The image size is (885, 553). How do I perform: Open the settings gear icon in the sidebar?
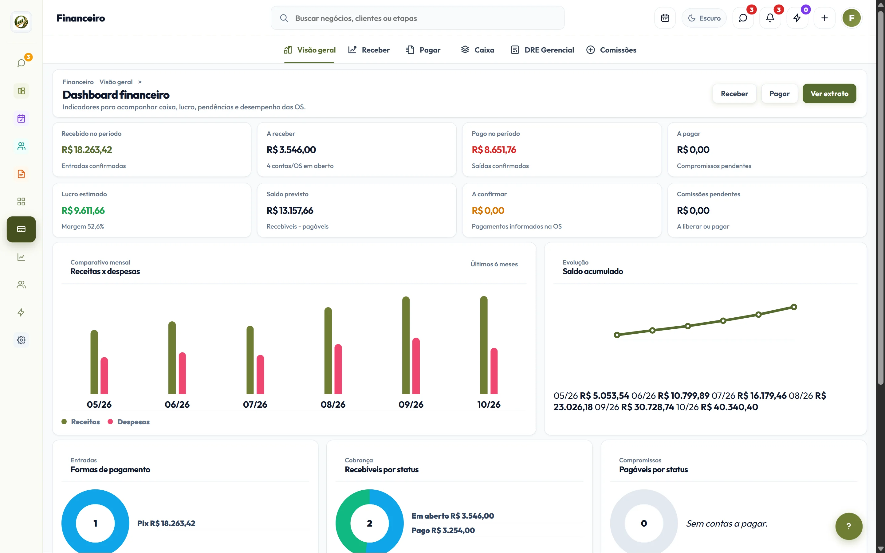click(21, 340)
